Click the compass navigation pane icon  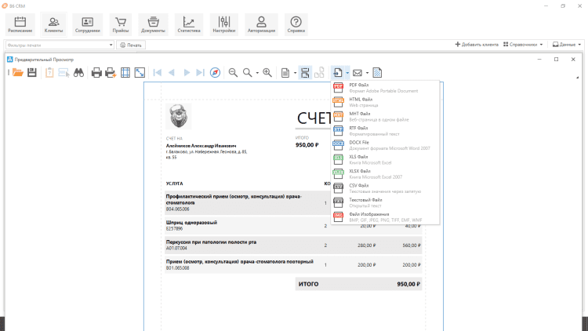pos(215,72)
